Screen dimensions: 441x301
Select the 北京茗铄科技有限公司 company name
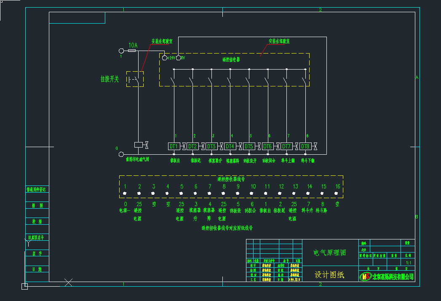pos(393,277)
